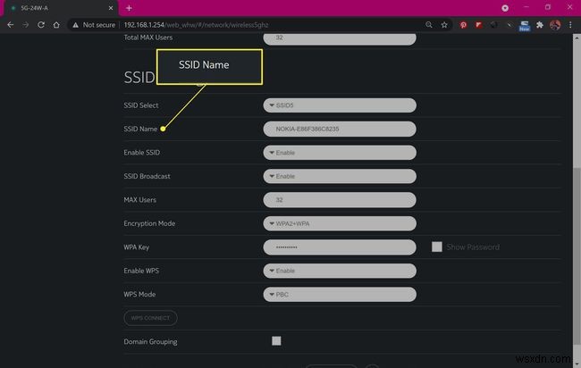Click the SSID Name text field

[340, 130]
